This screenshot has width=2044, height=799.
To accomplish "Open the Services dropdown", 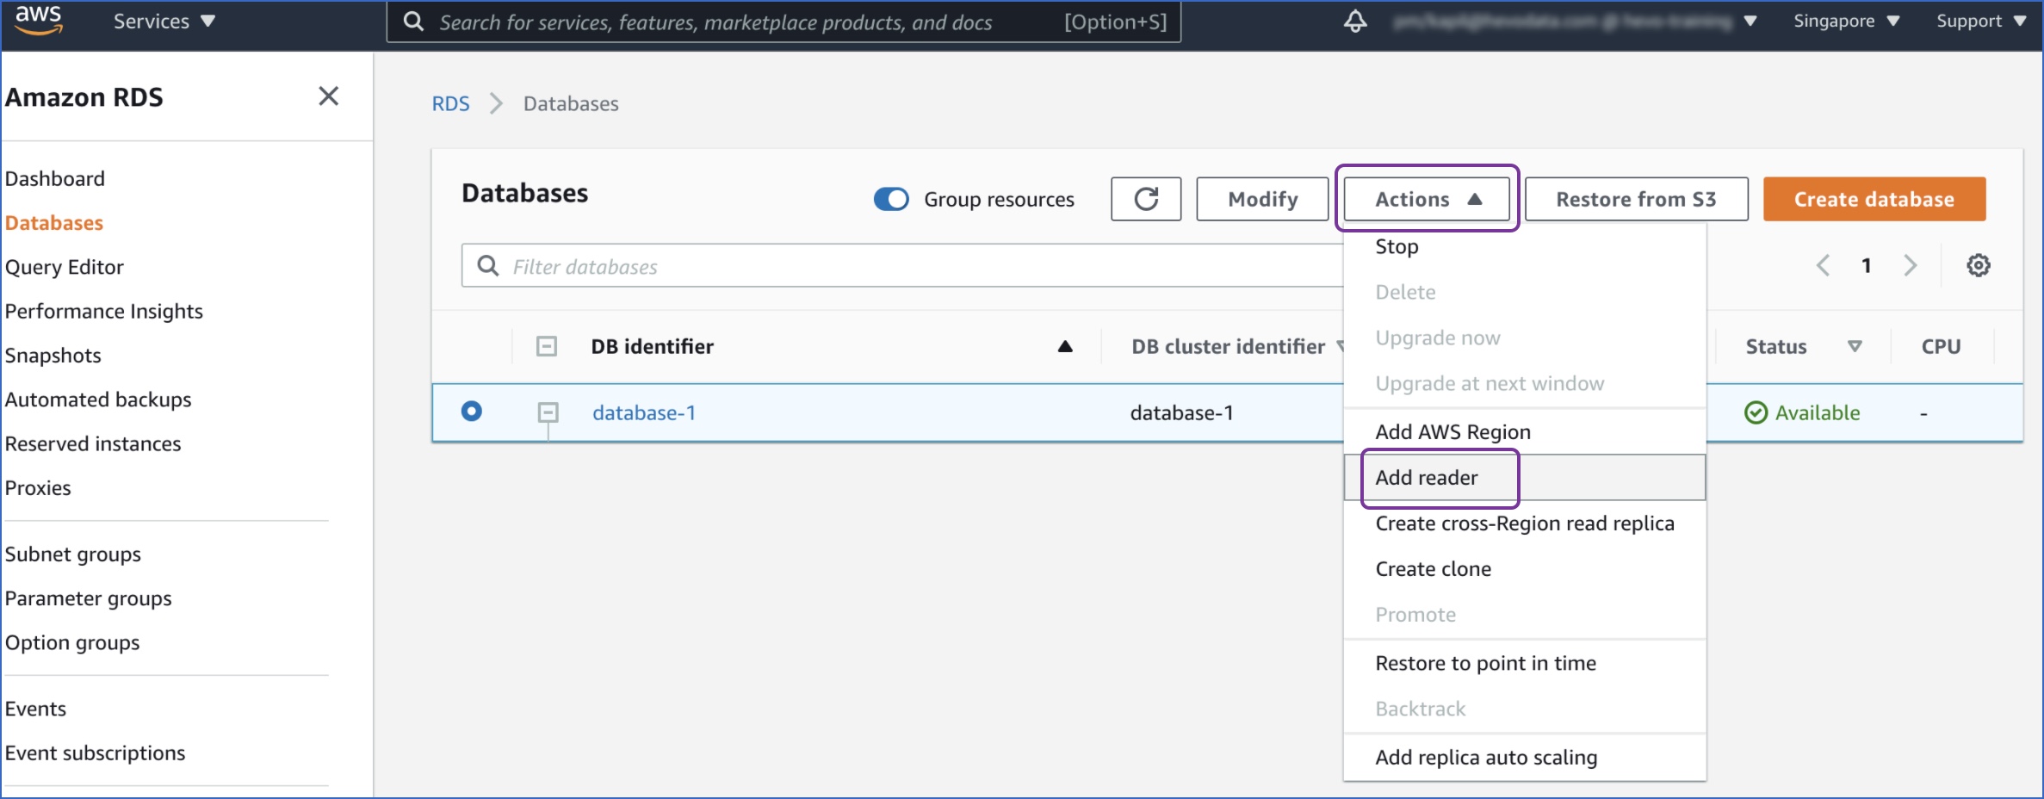I will click(x=163, y=21).
